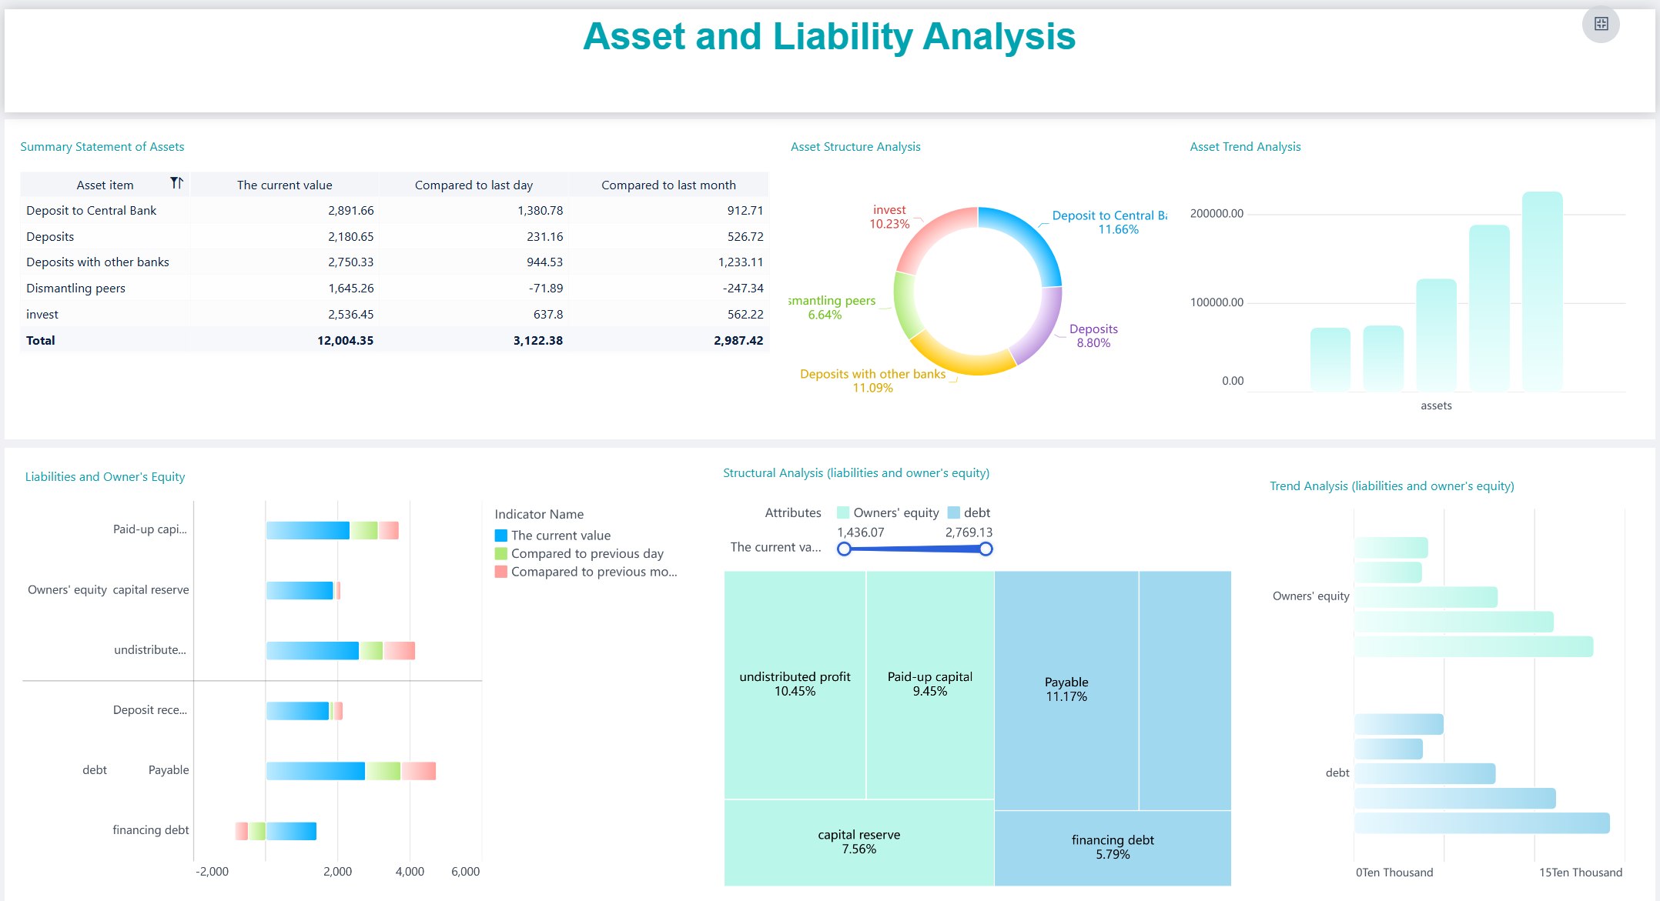Click the Payable bar in Liabilities chart
Image resolution: width=1660 pixels, height=901 pixels.
316,769
